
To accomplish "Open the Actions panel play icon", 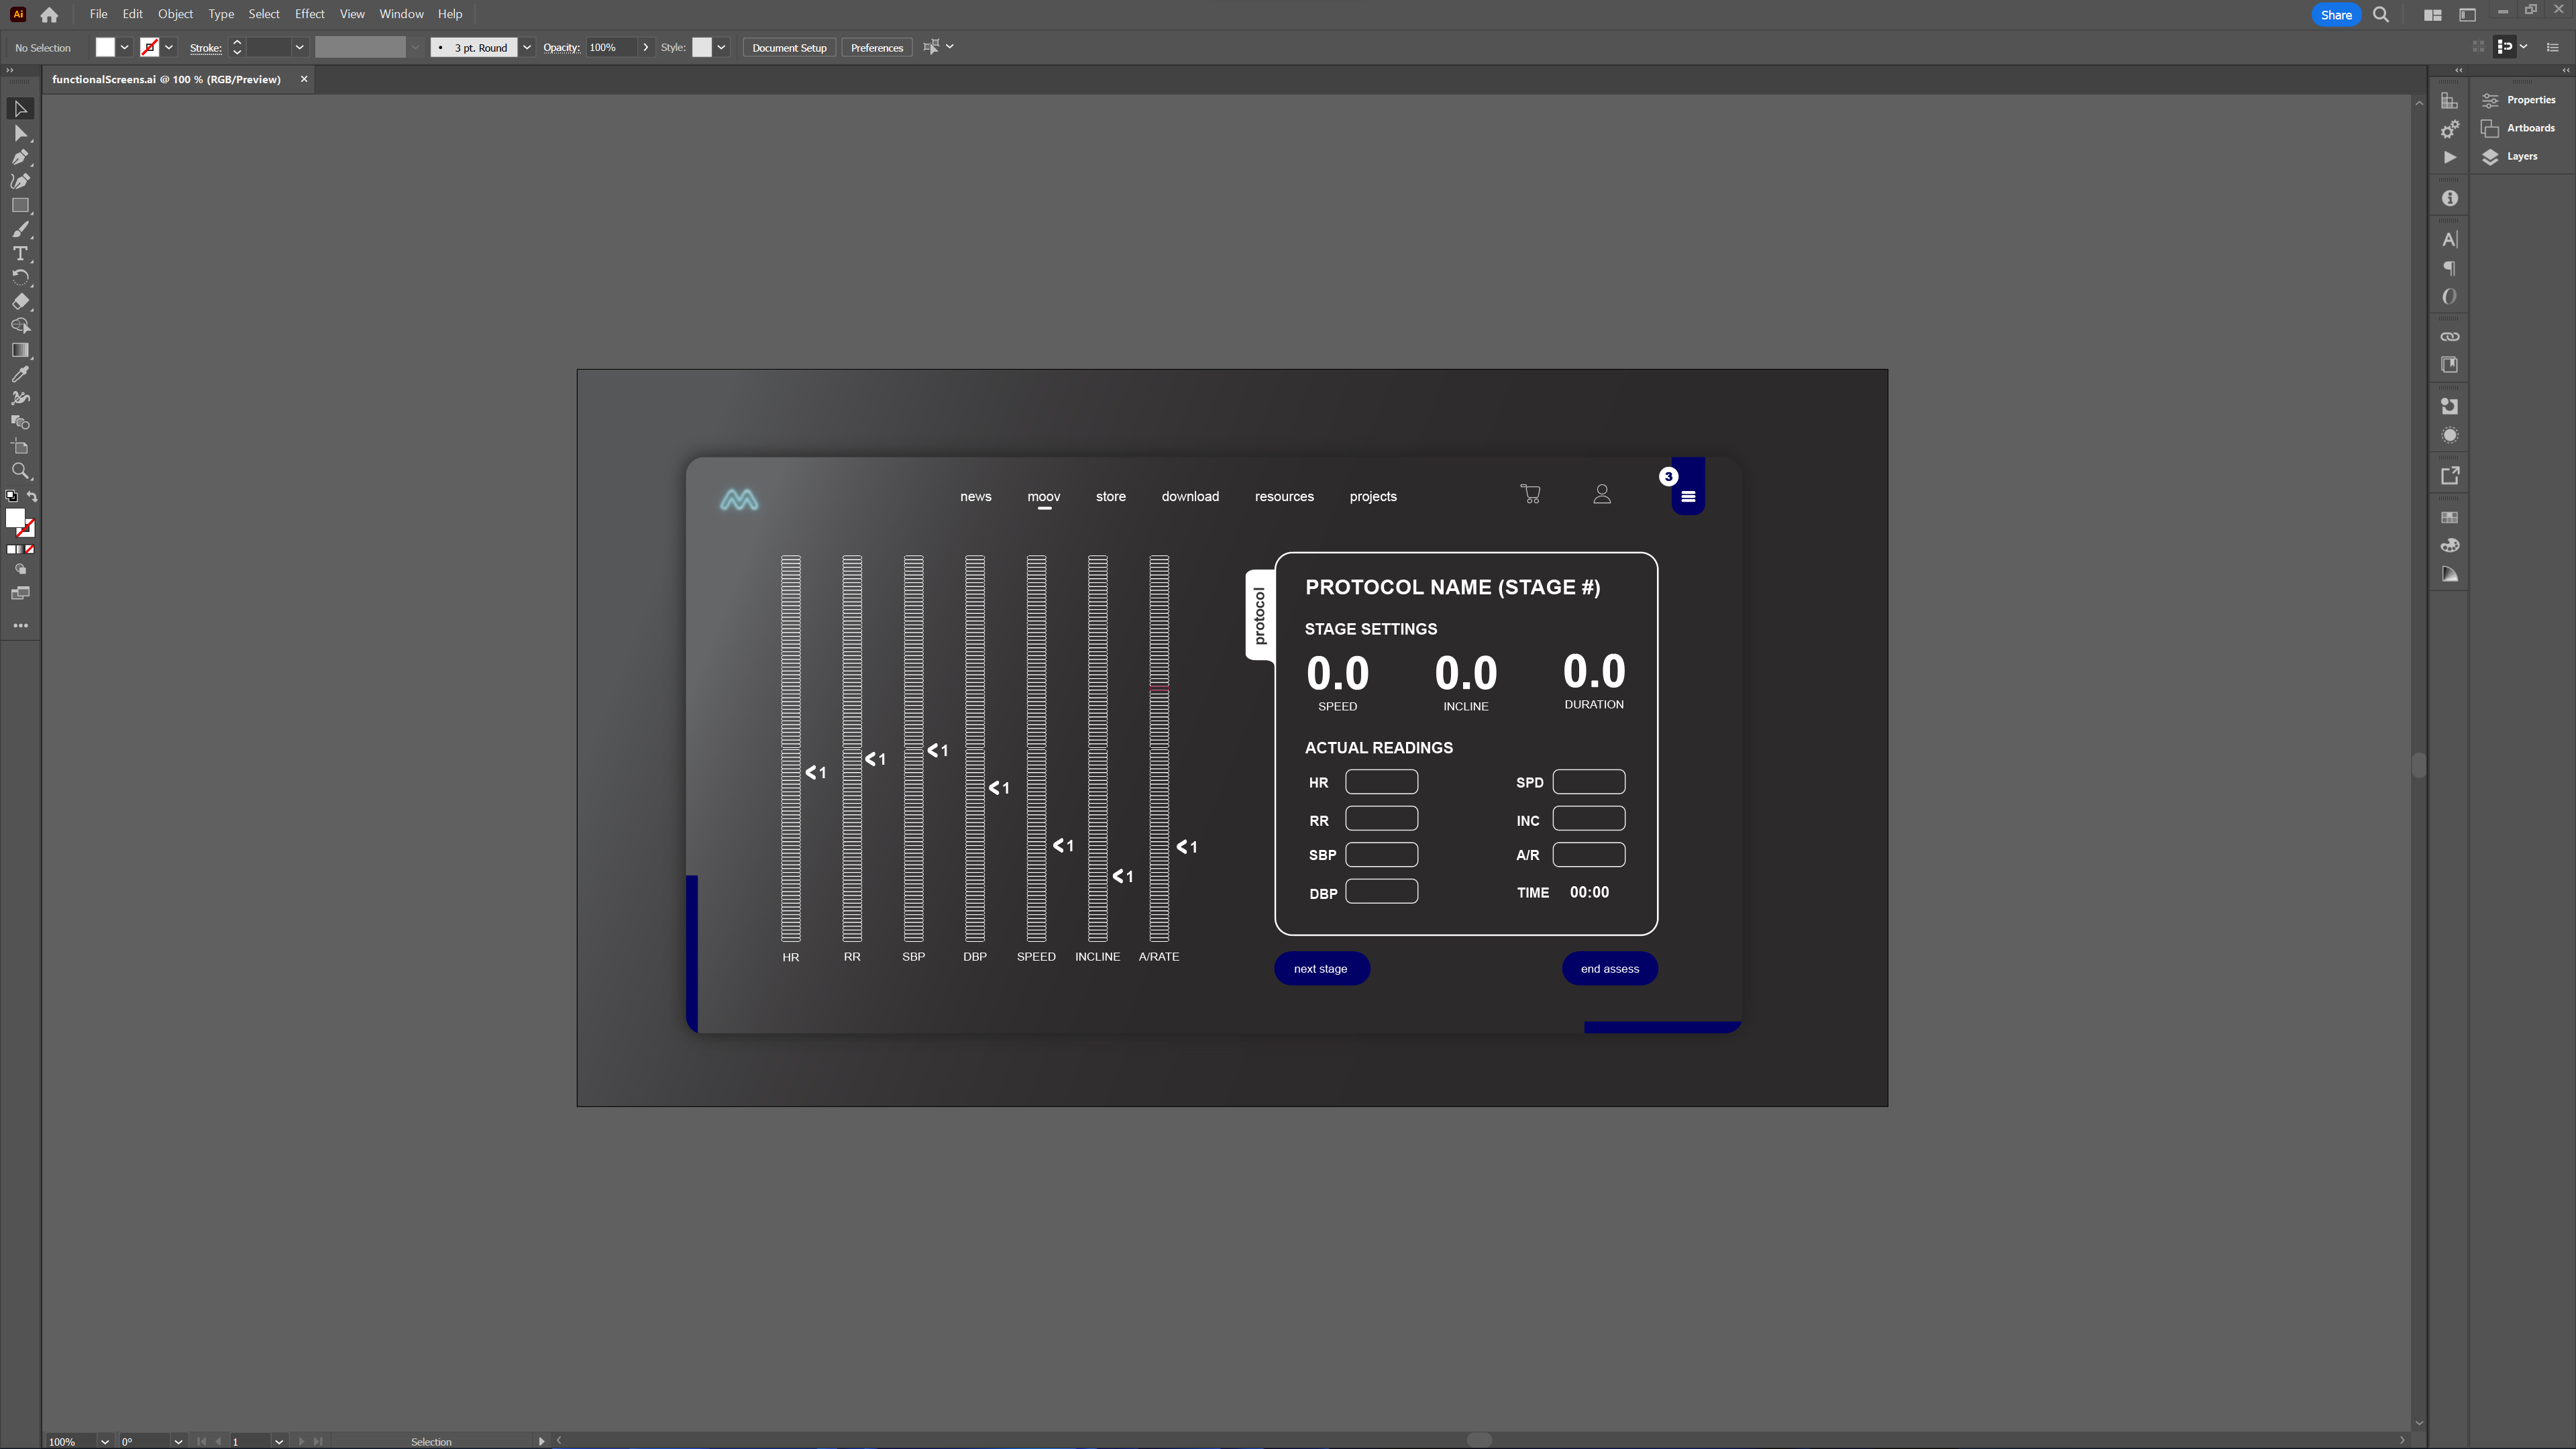I will tap(2449, 157).
